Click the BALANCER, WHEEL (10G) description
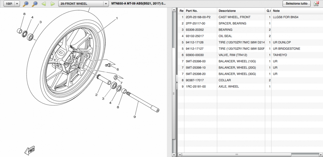Screen dimensions: 323x157 237,61
